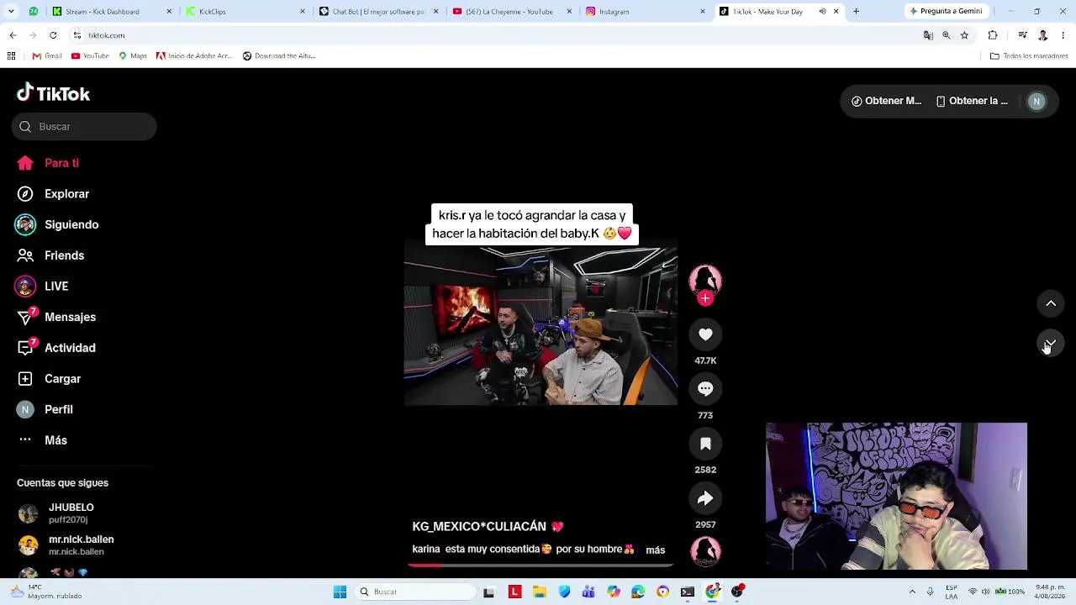Open the mr.nick.ballen followed account
Viewport: 1076px width, 605px height.
tap(67, 545)
